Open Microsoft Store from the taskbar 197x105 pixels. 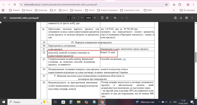(63, 102)
